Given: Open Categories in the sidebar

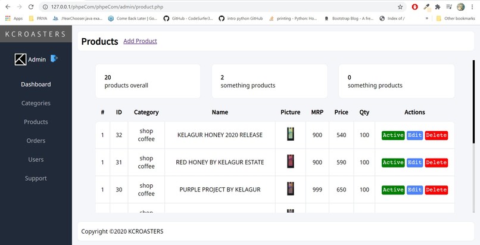Looking at the screenshot, I should click(36, 103).
